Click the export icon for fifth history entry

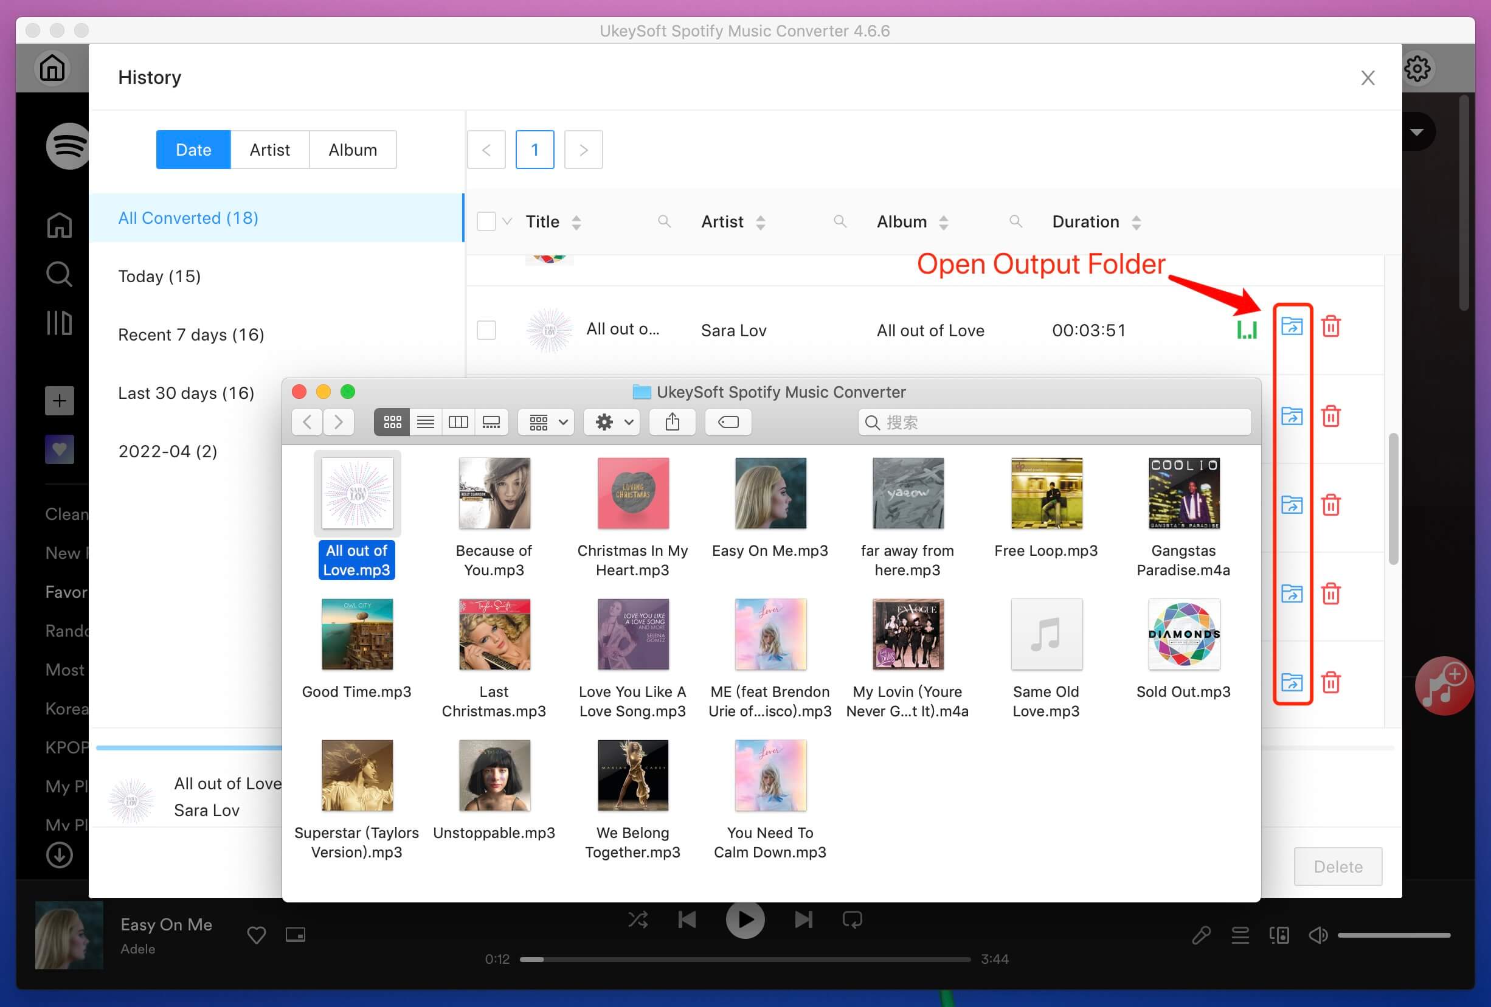1289,682
